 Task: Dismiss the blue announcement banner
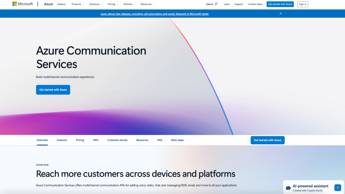(x=280, y=13)
